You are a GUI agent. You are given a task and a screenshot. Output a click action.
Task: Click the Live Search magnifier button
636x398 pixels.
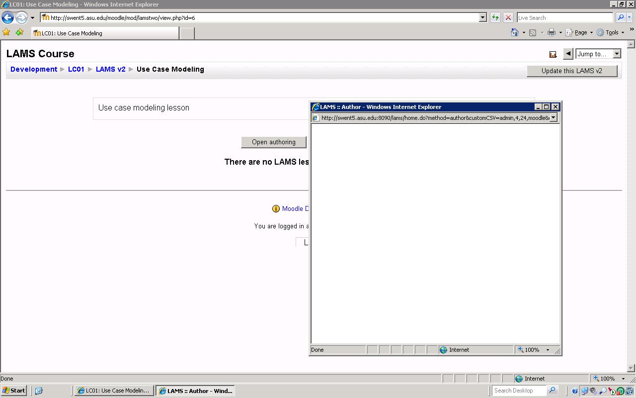coord(620,17)
